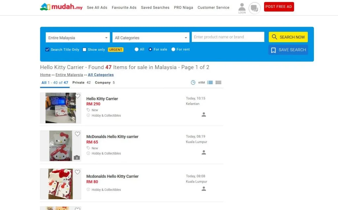Screen dimensions: 338x210
Task: Open the chat messages icon in header
Action: [254, 8]
